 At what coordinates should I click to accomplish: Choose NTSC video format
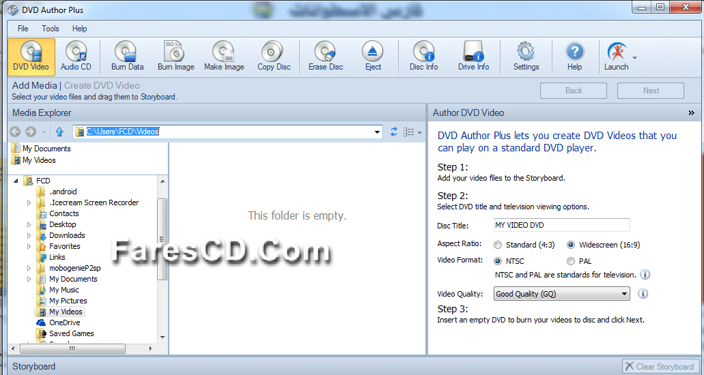tap(498, 261)
